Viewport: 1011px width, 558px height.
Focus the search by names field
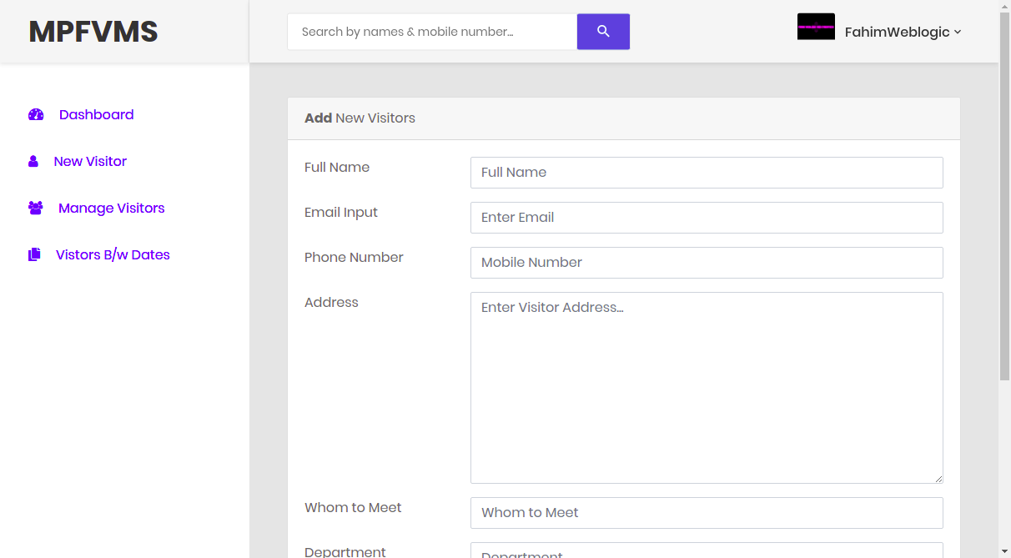pos(433,32)
